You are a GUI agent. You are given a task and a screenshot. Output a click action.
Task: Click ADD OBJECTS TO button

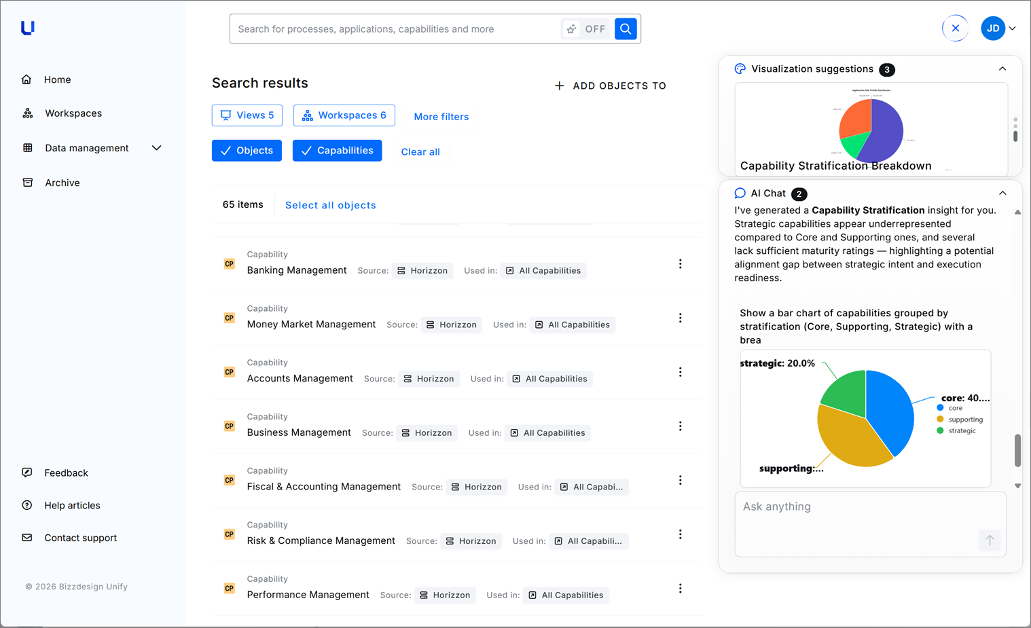[x=610, y=86]
